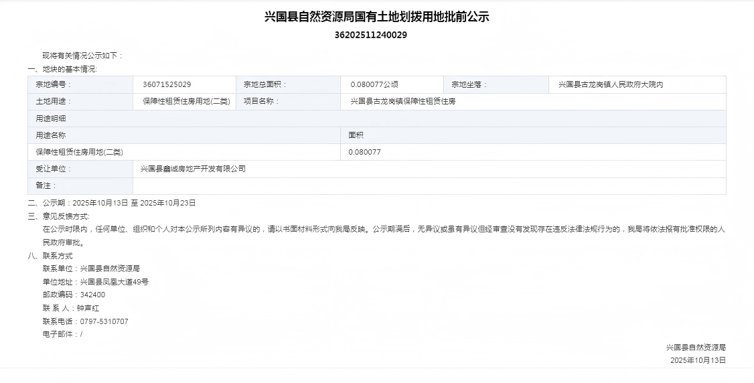Screen dimensions: 754x383
Task: Select the total area value 0.080077公顷
Action: pos(374,85)
